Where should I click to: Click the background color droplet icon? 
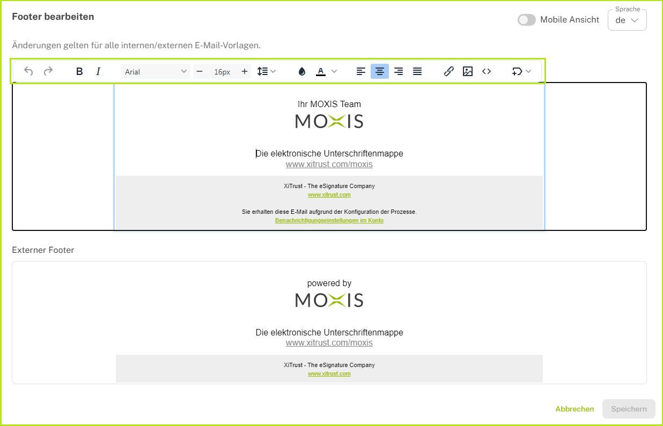click(301, 71)
